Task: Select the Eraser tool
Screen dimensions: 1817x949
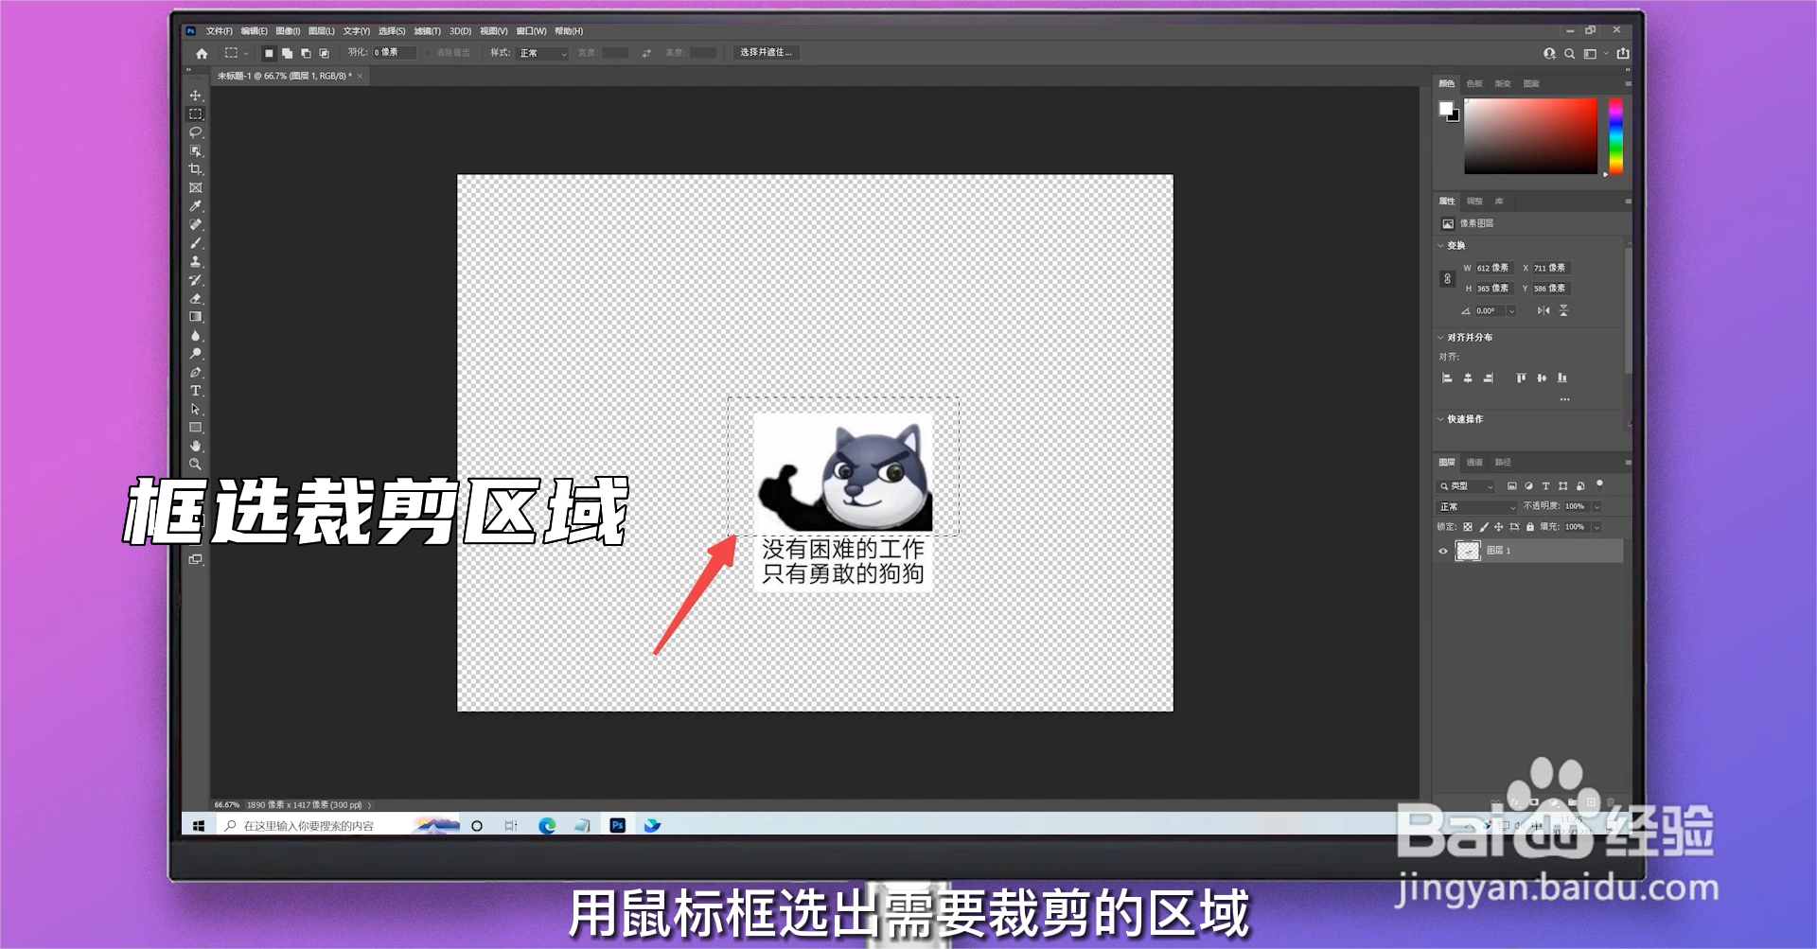Action: (x=196, y=299)
